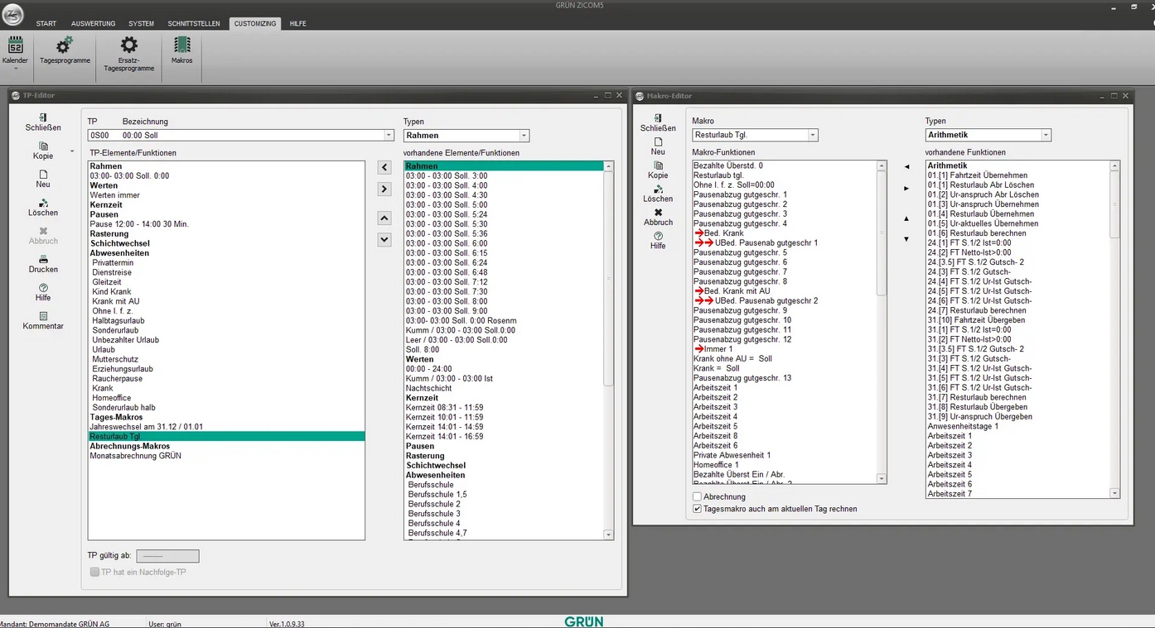Image resolution: width=1155 pixels, height=628 pixels.
Task: Open the Kalender ribbon icon
Action: pos(15,46)
